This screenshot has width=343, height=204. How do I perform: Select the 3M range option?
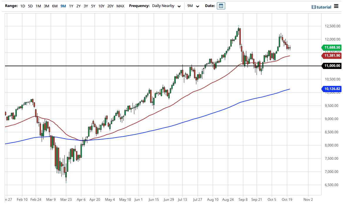pyautogui.click(x=46, y=6)
